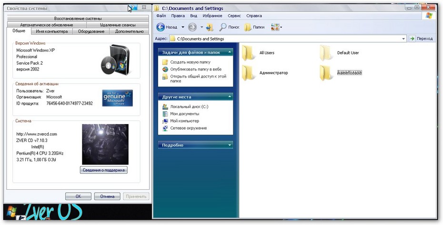
Task: Collapse the file and folder tasks panel
Action: 230,52
